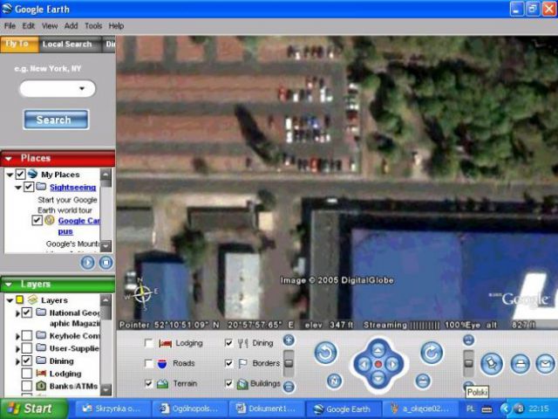Collapse the Layers panel header arrow

coord(9,285)
